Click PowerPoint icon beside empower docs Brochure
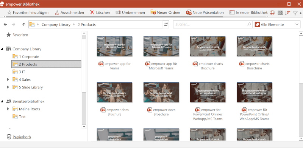The image size is (303, 157). [x=103, y=110]
